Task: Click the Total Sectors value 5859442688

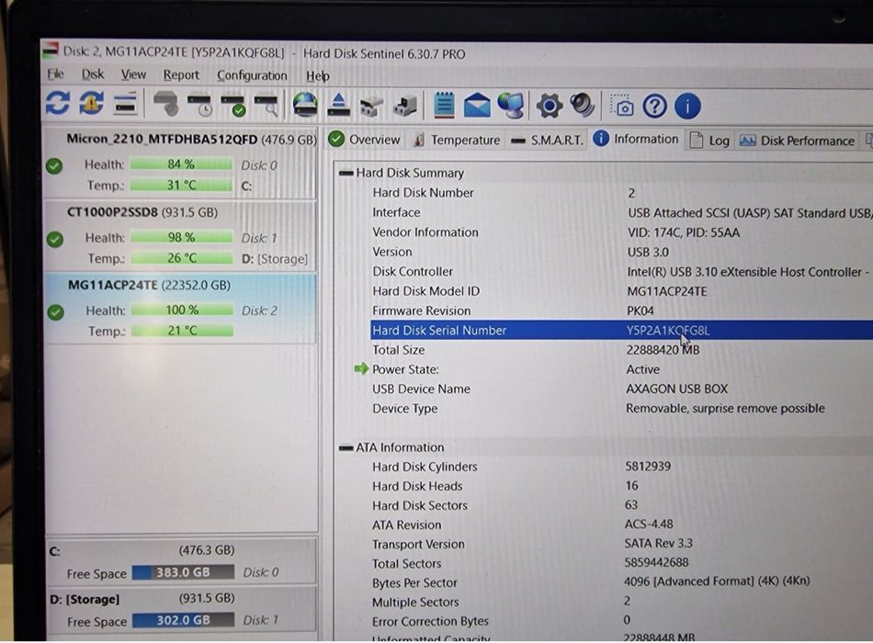Action: [x=656, y=562]
